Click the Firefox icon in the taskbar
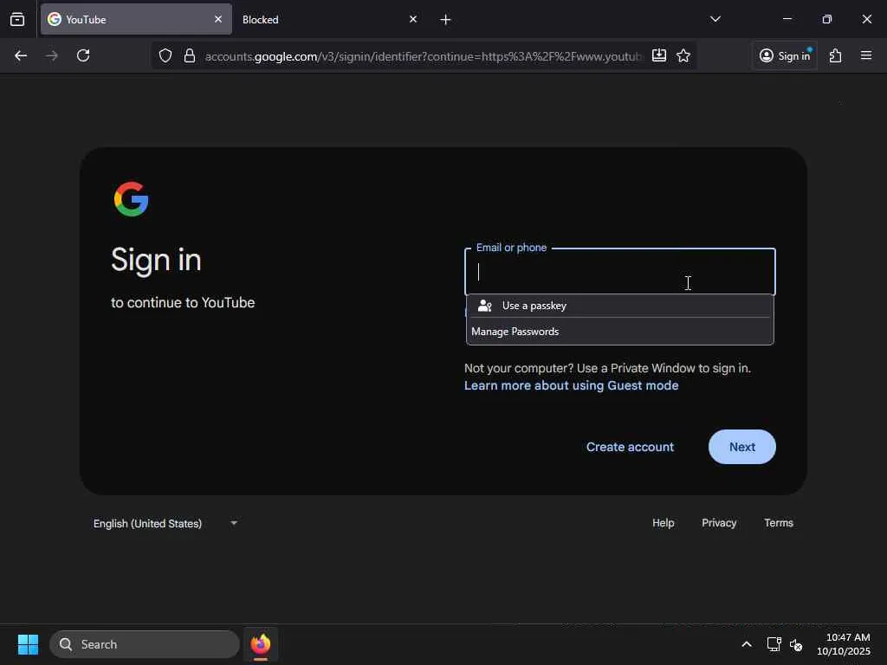Screen dimensions: 887x665 (261, 644)
